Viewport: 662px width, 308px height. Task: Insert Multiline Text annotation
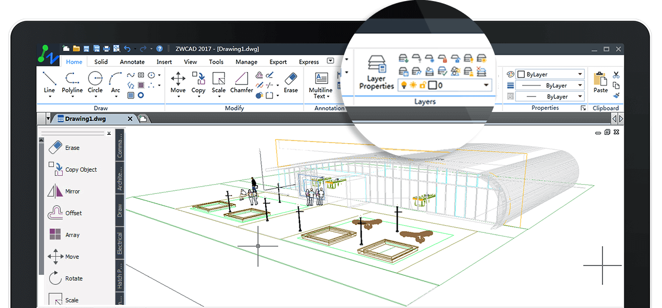click(x=321, y=86)
